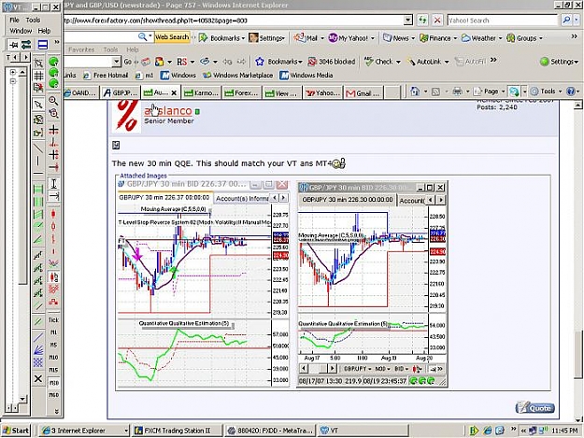
Task: Open FXCM Trading Station II from taskbar
Action: pyautogui.click(x=177, y=431)
